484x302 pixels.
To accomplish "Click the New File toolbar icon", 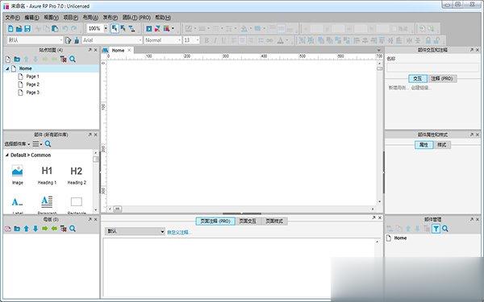I will click(x=10, y=29).
